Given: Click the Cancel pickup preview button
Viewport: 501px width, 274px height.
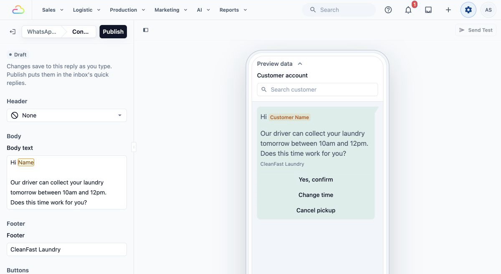Looking at the screenshot, I should pyautogui.click(x=316, y=210).
